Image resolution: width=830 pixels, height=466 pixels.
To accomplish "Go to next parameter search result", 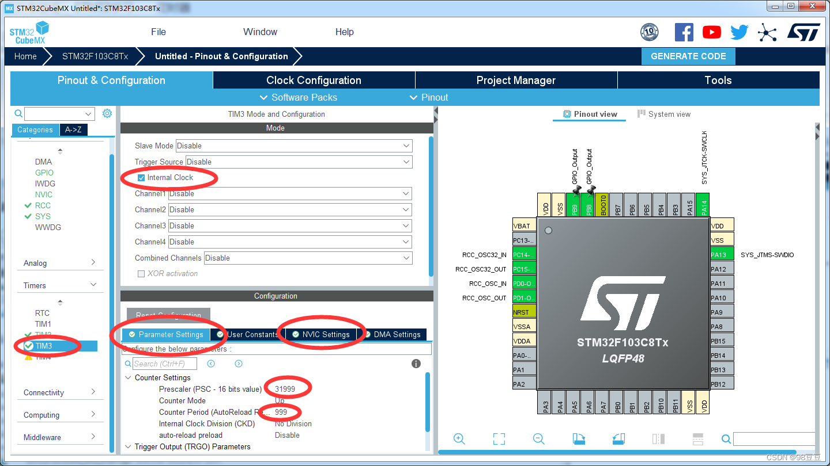I will [239, 364].
